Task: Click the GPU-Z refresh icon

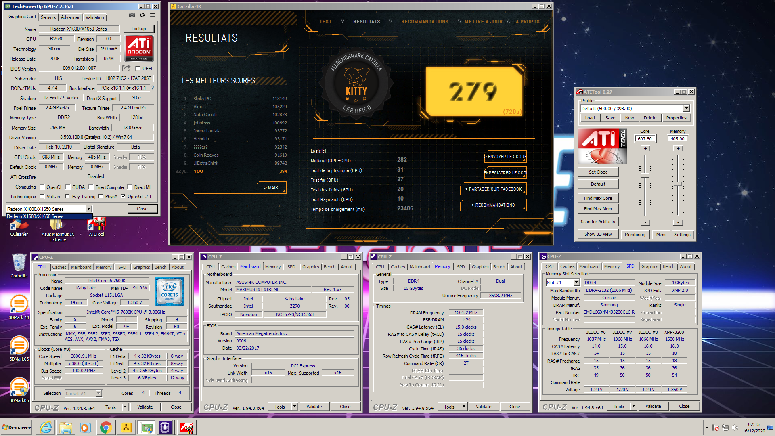Action: pos(142,15)
